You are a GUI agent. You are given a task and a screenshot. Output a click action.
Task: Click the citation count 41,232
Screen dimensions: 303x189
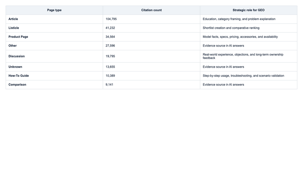(x=110, y=28)
